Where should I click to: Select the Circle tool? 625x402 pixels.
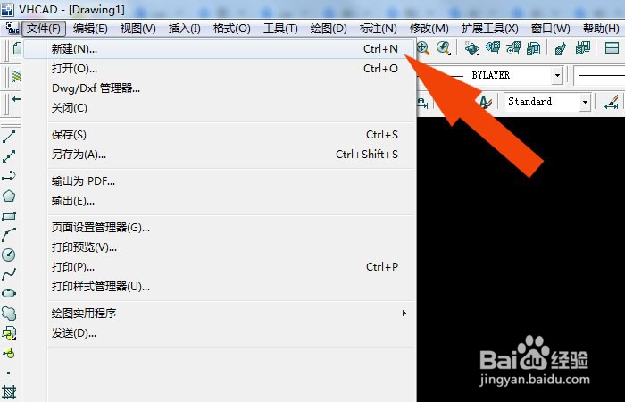(x=9, y=255)
